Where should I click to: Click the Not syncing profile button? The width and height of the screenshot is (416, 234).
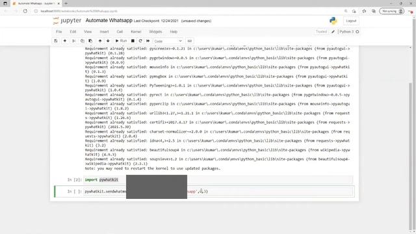391,11
